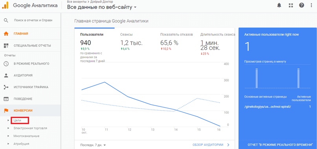Open the Аудитория person icon
This screenshot has height=149, width=317.
(6, 75)
